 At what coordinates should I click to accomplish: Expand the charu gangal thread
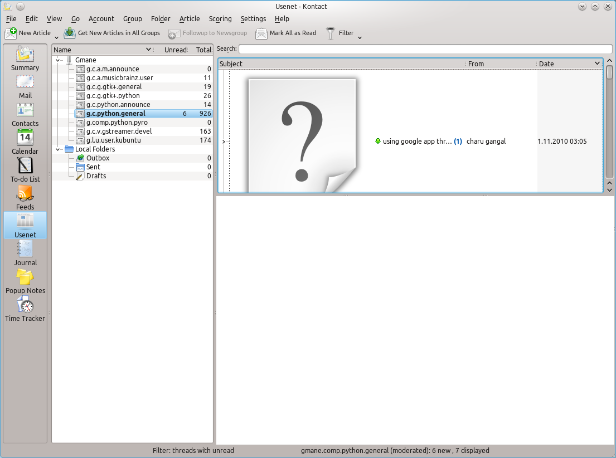(x=224, y=142)
